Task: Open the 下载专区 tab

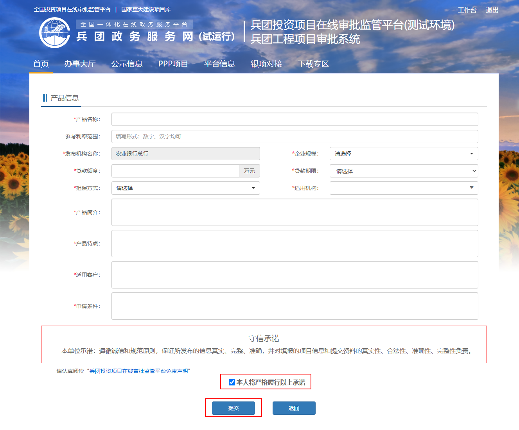Action: coord(313,64)
